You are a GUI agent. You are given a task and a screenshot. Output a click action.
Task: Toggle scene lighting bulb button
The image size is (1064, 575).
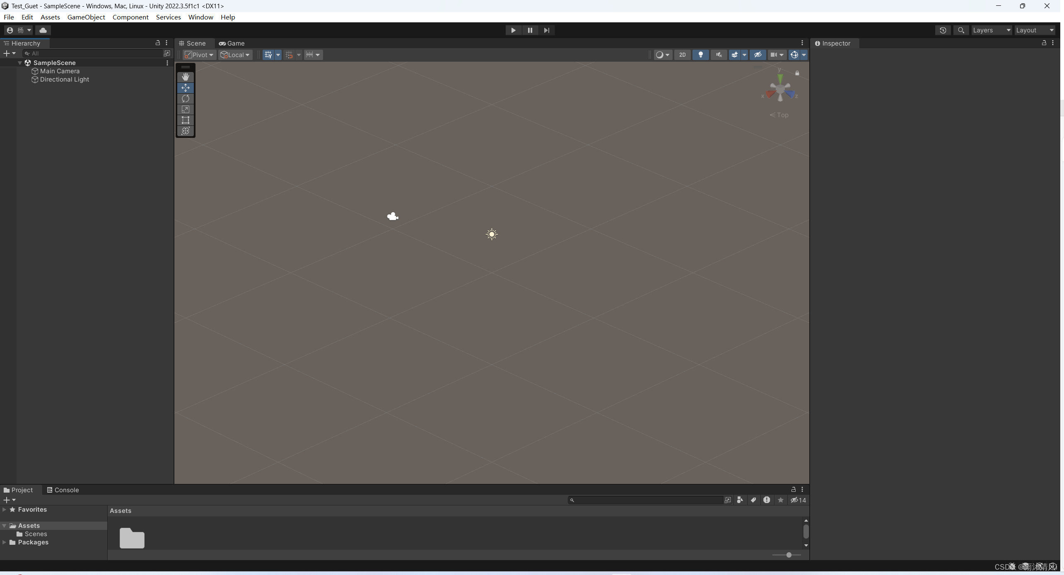click(700, 55)
